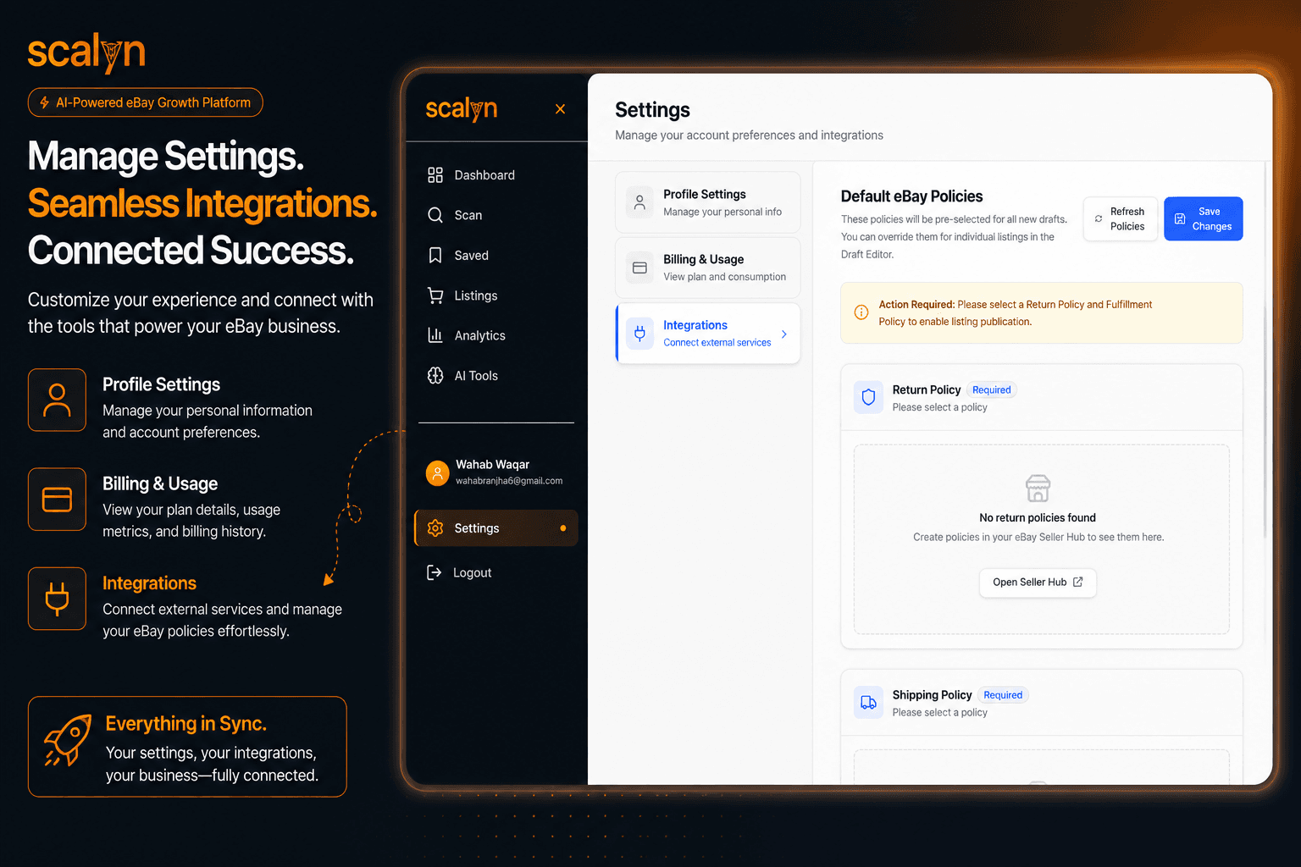Select the highlighted Settings menu item

click(496, 528)
